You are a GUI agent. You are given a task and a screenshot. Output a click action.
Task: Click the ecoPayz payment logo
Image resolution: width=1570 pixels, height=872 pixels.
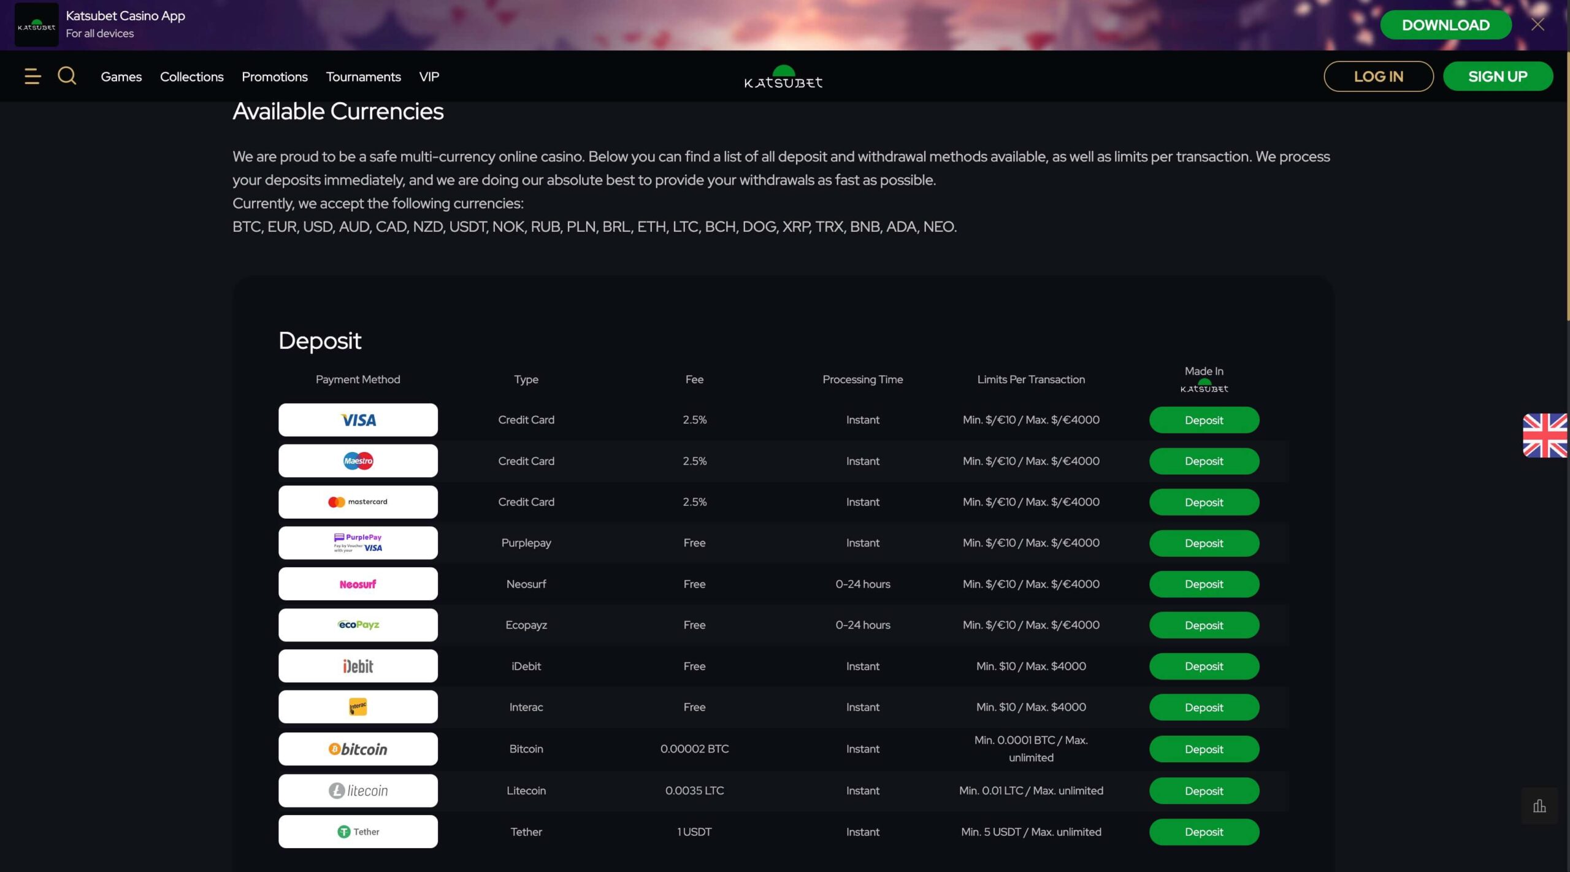pyautogui.click(x=358, y=625)
